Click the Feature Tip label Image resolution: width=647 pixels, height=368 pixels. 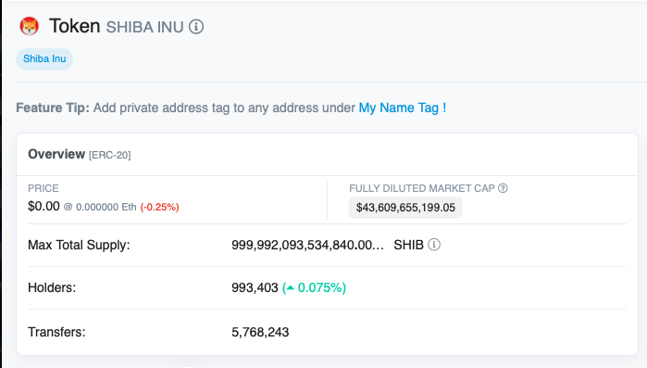point(53,108)
